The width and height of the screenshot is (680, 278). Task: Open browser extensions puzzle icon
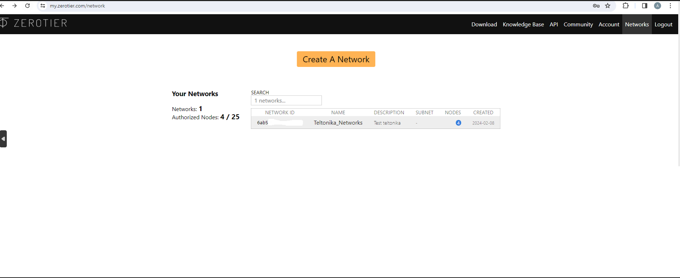point(626,6)
